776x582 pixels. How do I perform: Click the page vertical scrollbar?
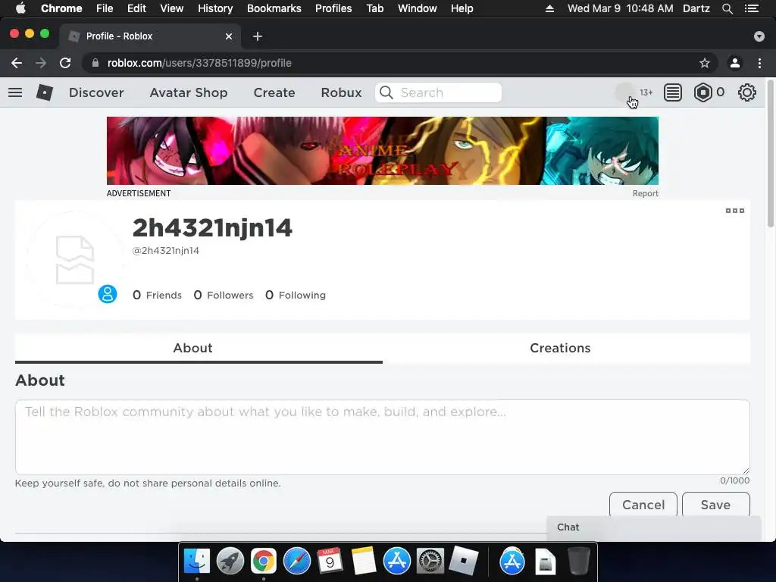click(771, 153)
